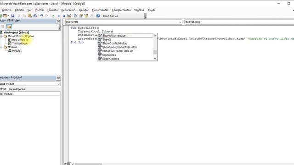
Task: Switch to the Alfabética tab
Action: pos(3,89)
